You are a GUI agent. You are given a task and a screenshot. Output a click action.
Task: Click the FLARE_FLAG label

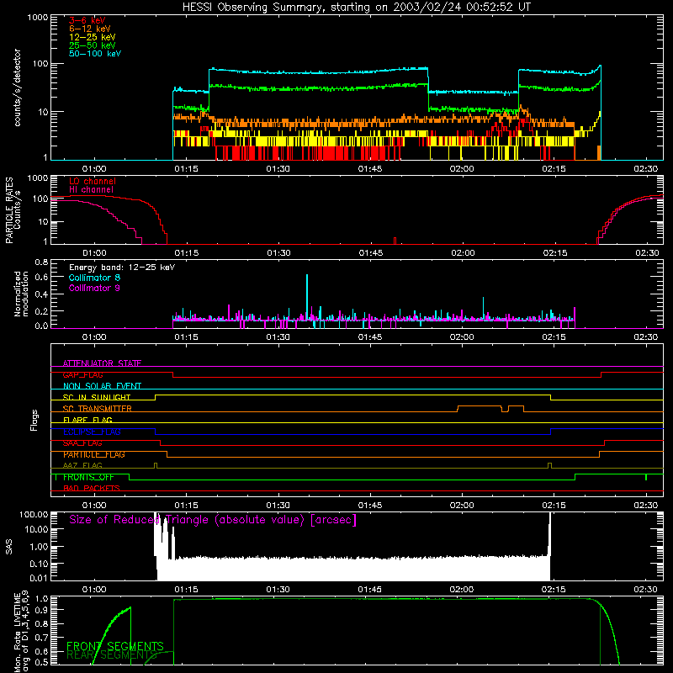point(87,420)
